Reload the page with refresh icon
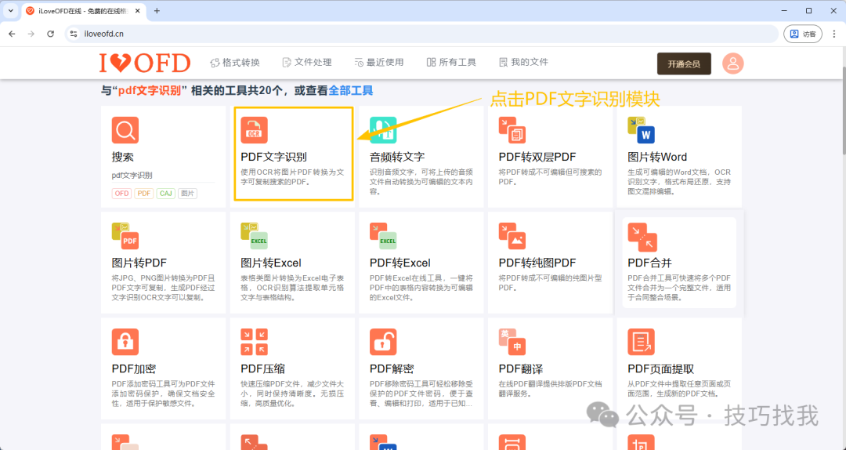846x450 pixels. 51,34
